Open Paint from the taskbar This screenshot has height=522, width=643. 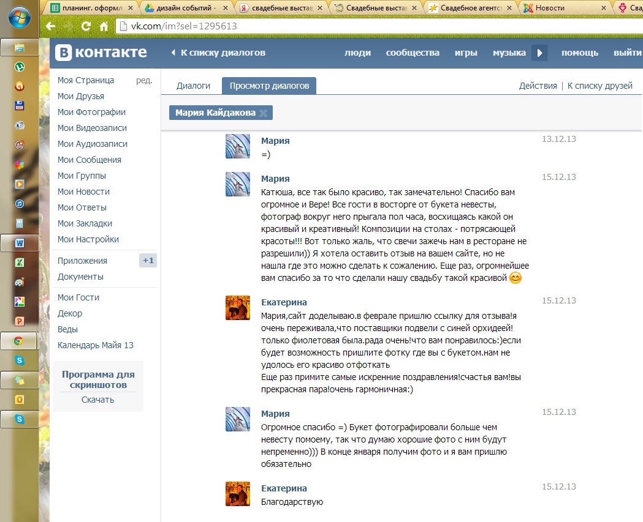(19, 282)
